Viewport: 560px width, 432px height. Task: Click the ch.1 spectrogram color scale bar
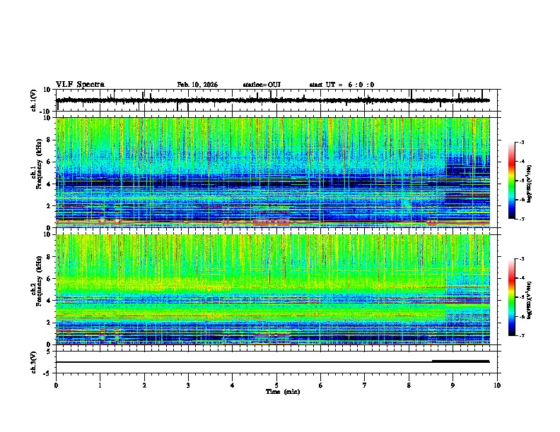pyautogui.click(x=511, y=181)
